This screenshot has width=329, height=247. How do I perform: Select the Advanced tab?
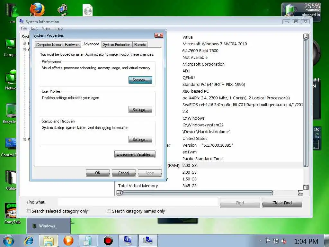point(91,44)
